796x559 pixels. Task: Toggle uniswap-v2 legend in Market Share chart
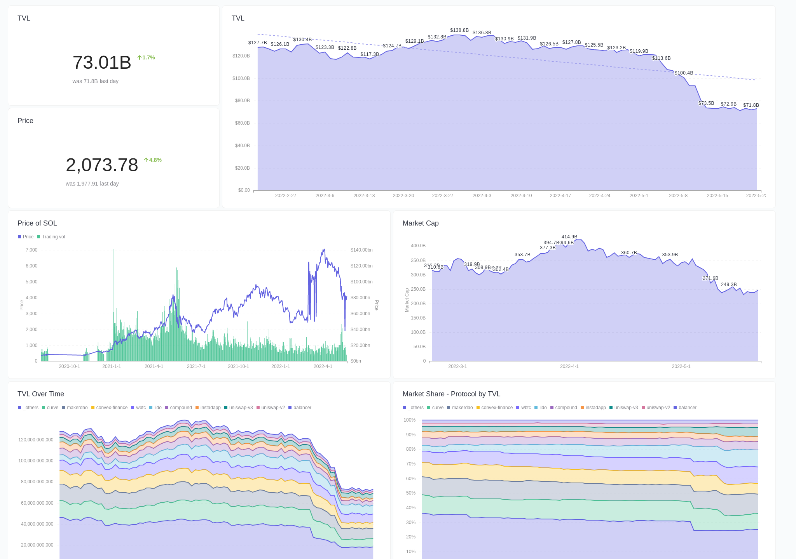656,408
